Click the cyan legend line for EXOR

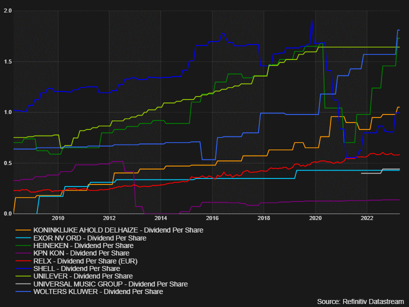(23, 238)
